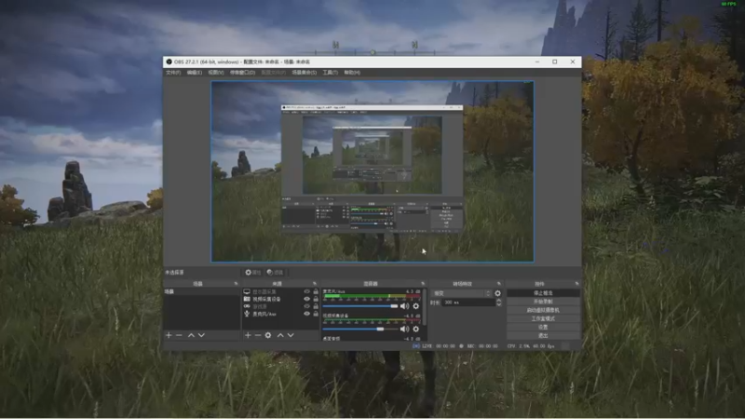
Task: Open the 工具(T) Tools menu
Action: [331, 73]
